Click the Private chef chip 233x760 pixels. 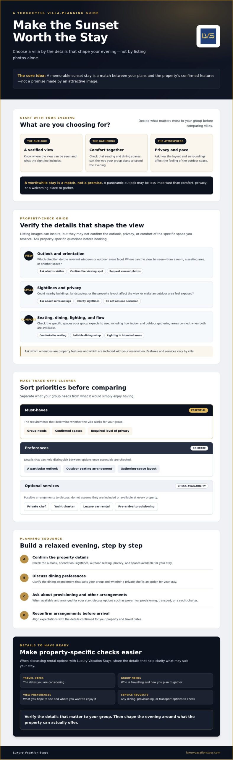click(36, 506)
